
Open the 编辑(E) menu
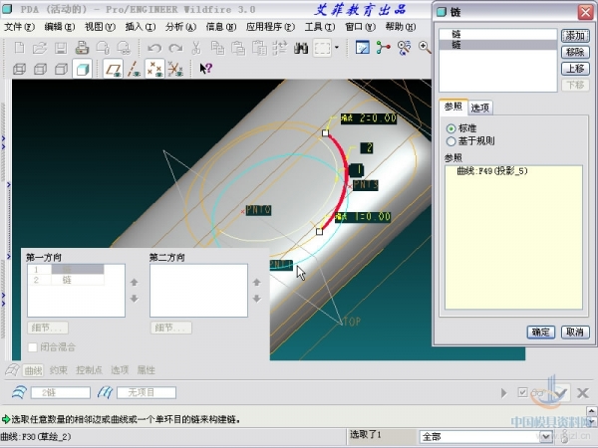click(x=60, y=27)
